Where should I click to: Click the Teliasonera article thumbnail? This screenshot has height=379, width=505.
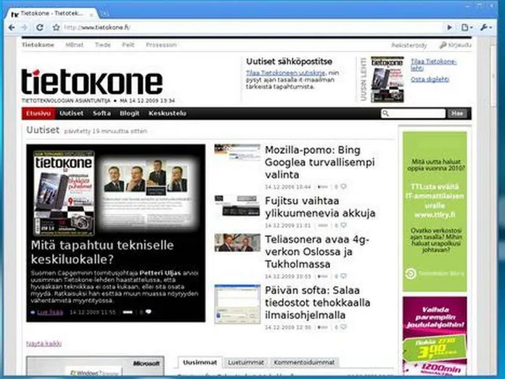[x=237, y=243]
